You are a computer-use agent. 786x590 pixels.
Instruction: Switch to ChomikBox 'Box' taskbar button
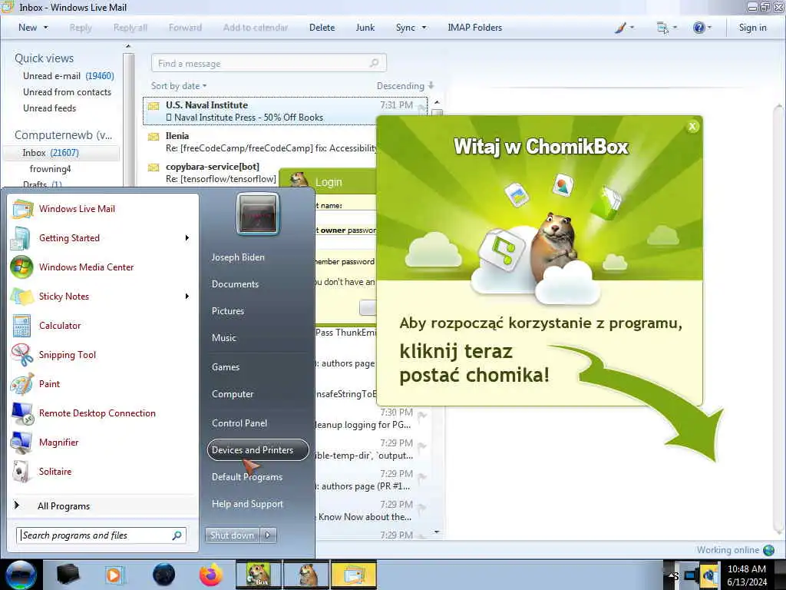(259, 575)
